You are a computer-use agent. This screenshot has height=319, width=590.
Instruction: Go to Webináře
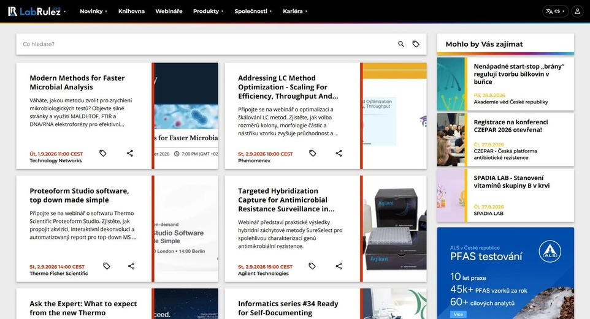pyautogui.click(x=169, y=11)
